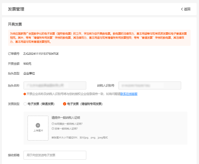The width and height of the screenshot is (199, 164).
Task: Click the 上传图片 label in upload box
Action: tap(38, 131)
